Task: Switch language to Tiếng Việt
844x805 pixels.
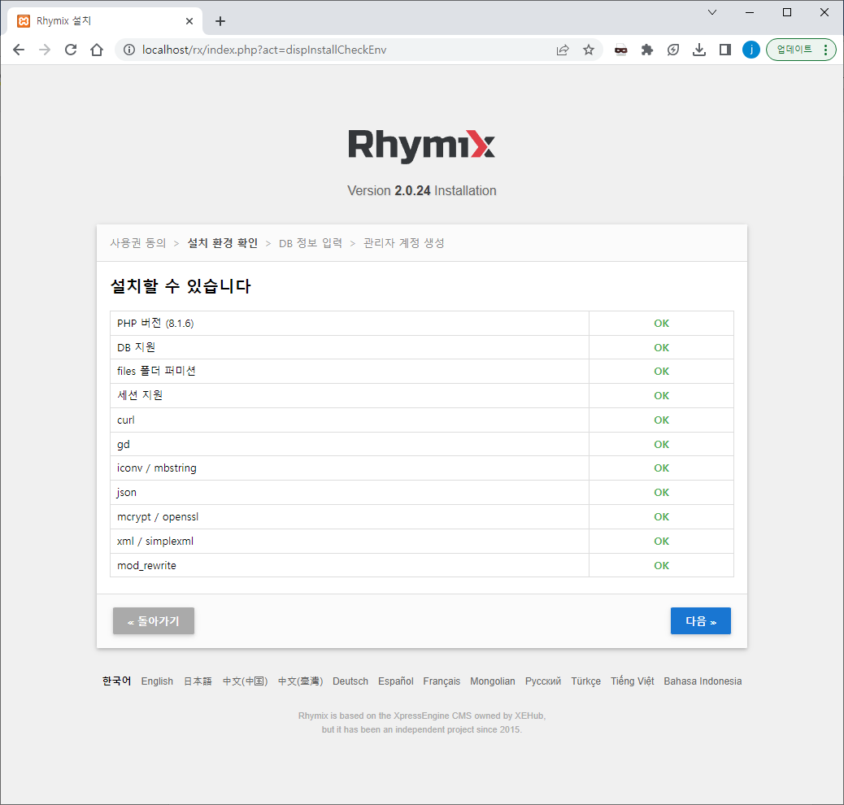Action: [x=632, y=681]
